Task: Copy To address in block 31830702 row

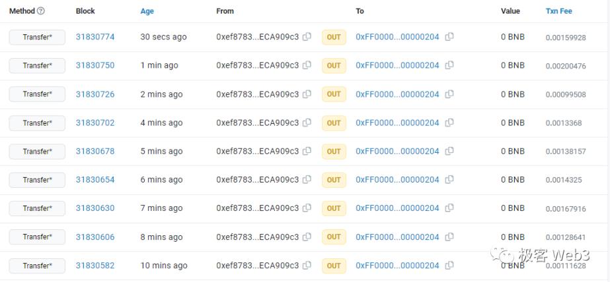Action: [449, 123]
